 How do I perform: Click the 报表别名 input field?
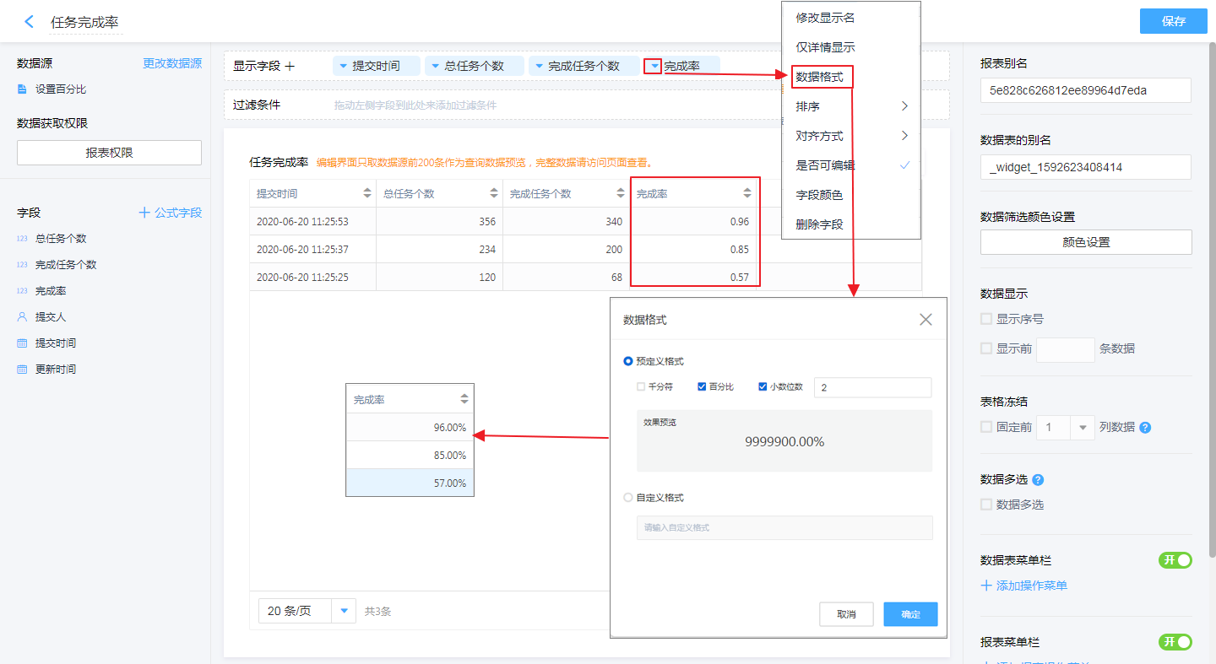coord(1086,90)
